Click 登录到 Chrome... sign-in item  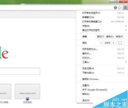click(x=102, y=79)
